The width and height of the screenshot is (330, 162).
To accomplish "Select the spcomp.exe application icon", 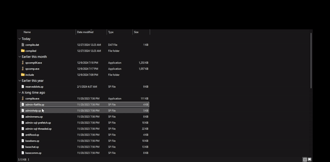I will pos(23,68).
